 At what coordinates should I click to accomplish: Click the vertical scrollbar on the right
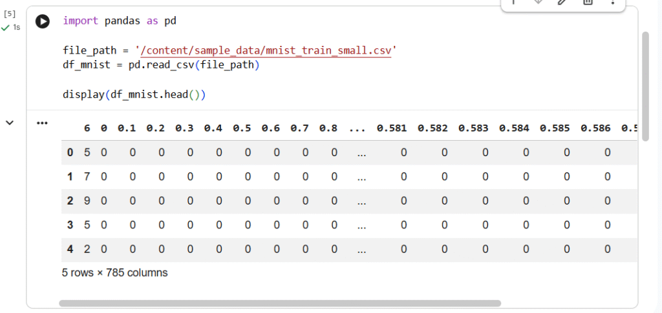(645, 85)
